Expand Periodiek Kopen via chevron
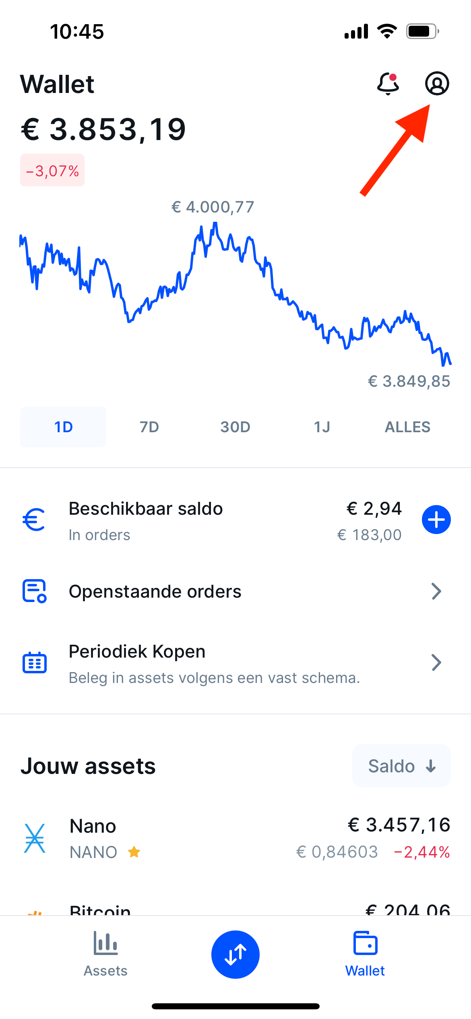The width and height of the screenshot is (471, 1019). click(436, 662)
